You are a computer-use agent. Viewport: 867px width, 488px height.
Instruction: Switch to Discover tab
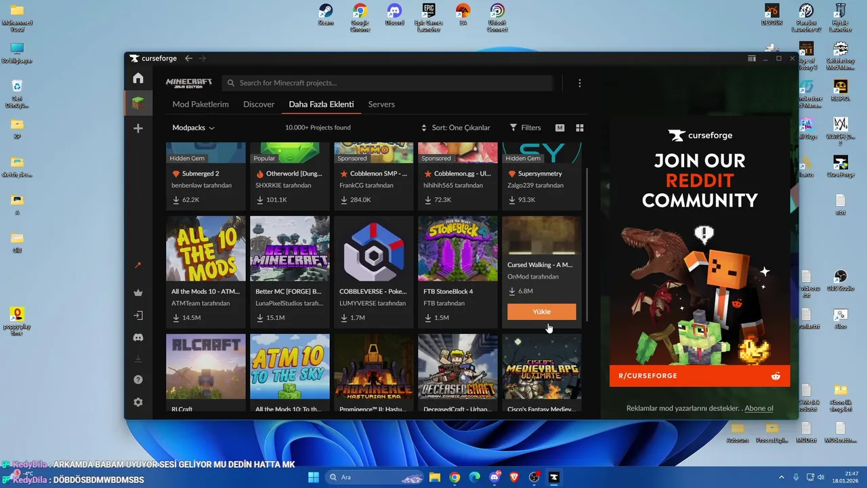coord(259,104)
